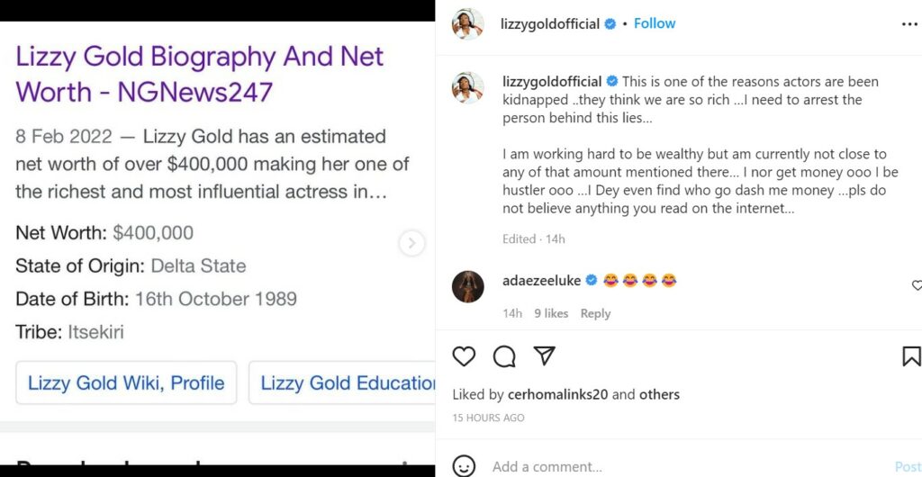Open lizzygoldofficial's header profile picture
Viewport: 922px width, 477px height.
tap(467, 24)
